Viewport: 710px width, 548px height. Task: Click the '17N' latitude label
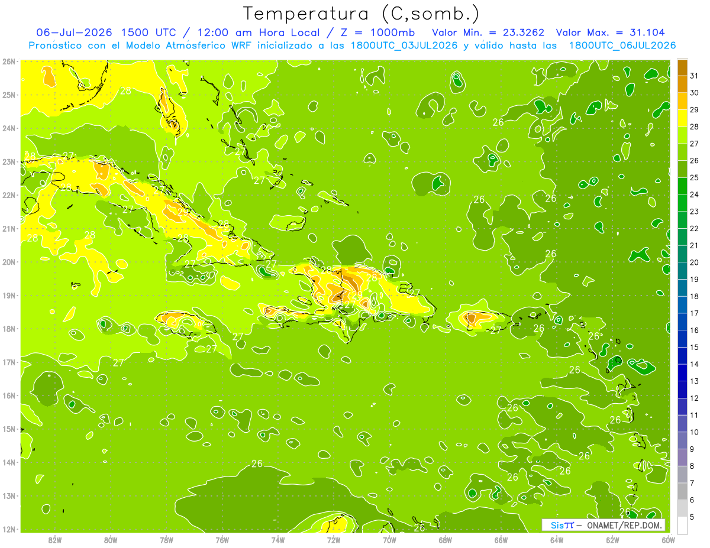(x=8, y=362)
